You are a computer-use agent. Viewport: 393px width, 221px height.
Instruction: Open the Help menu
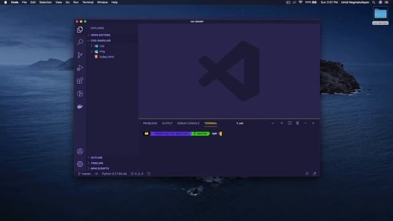tap(115, 2)
